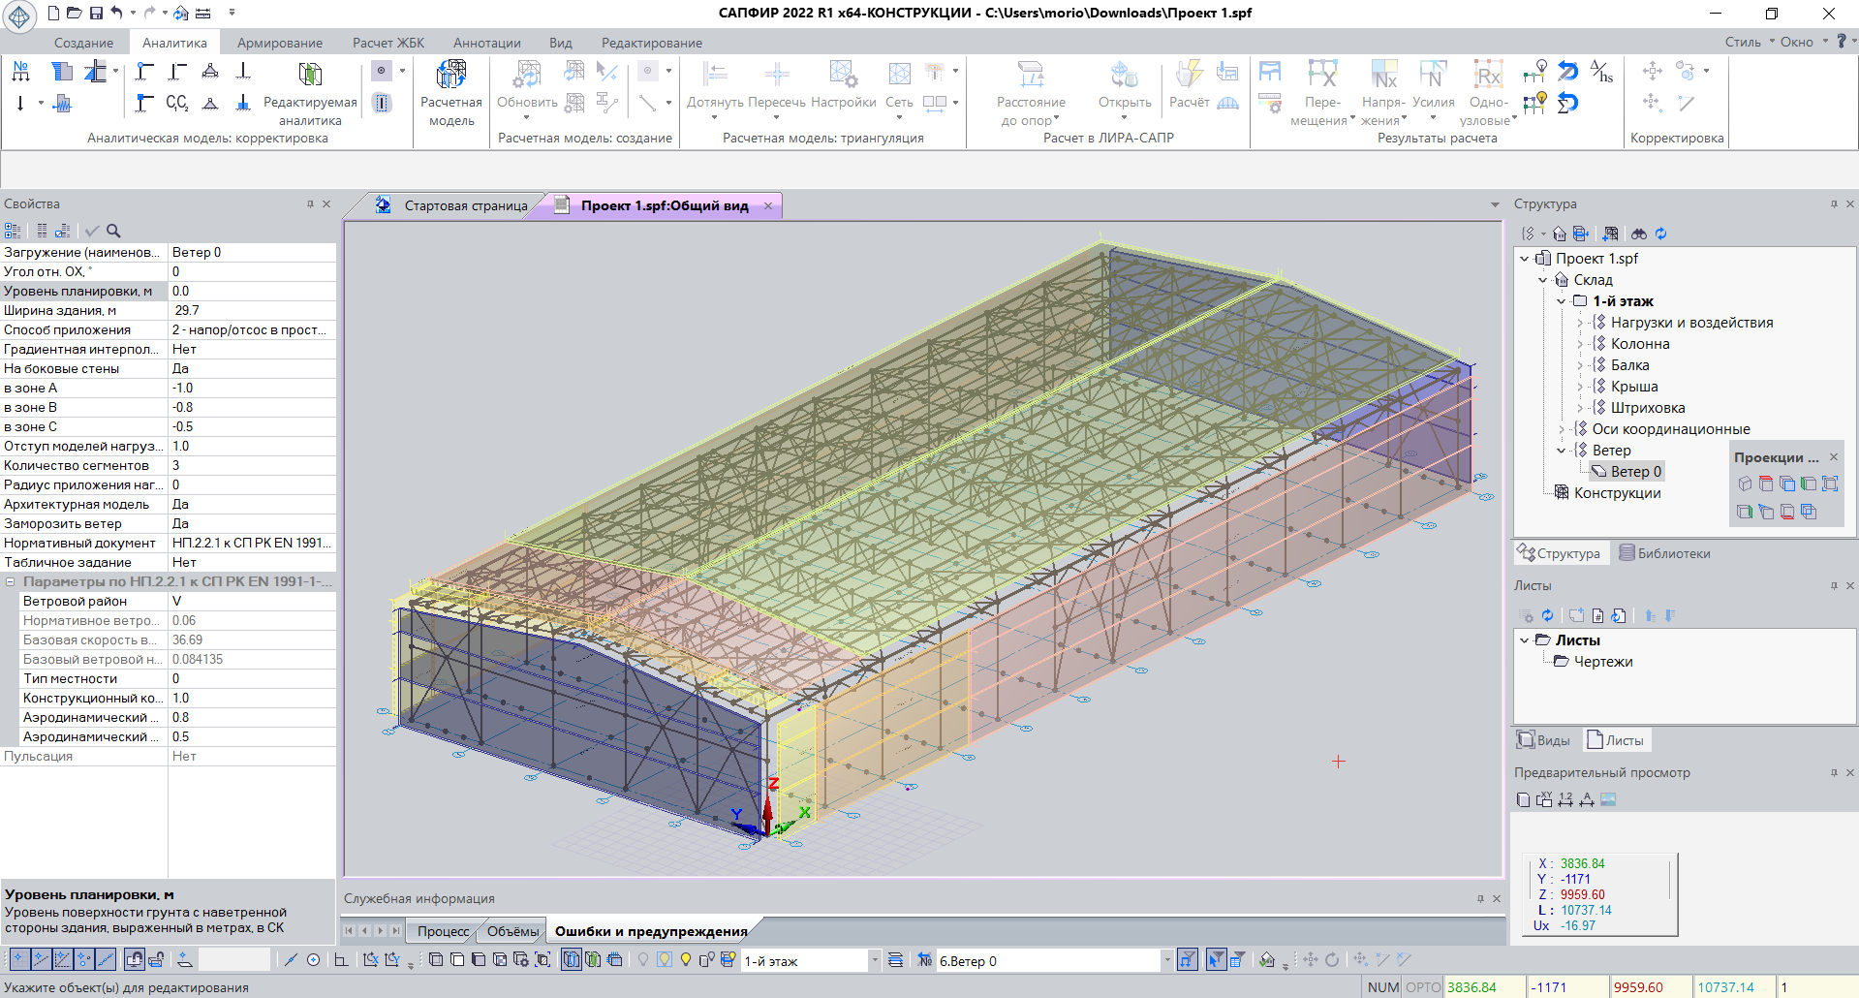
Task: Collapse the Ветер tree node
Action: coord(1561,451)
